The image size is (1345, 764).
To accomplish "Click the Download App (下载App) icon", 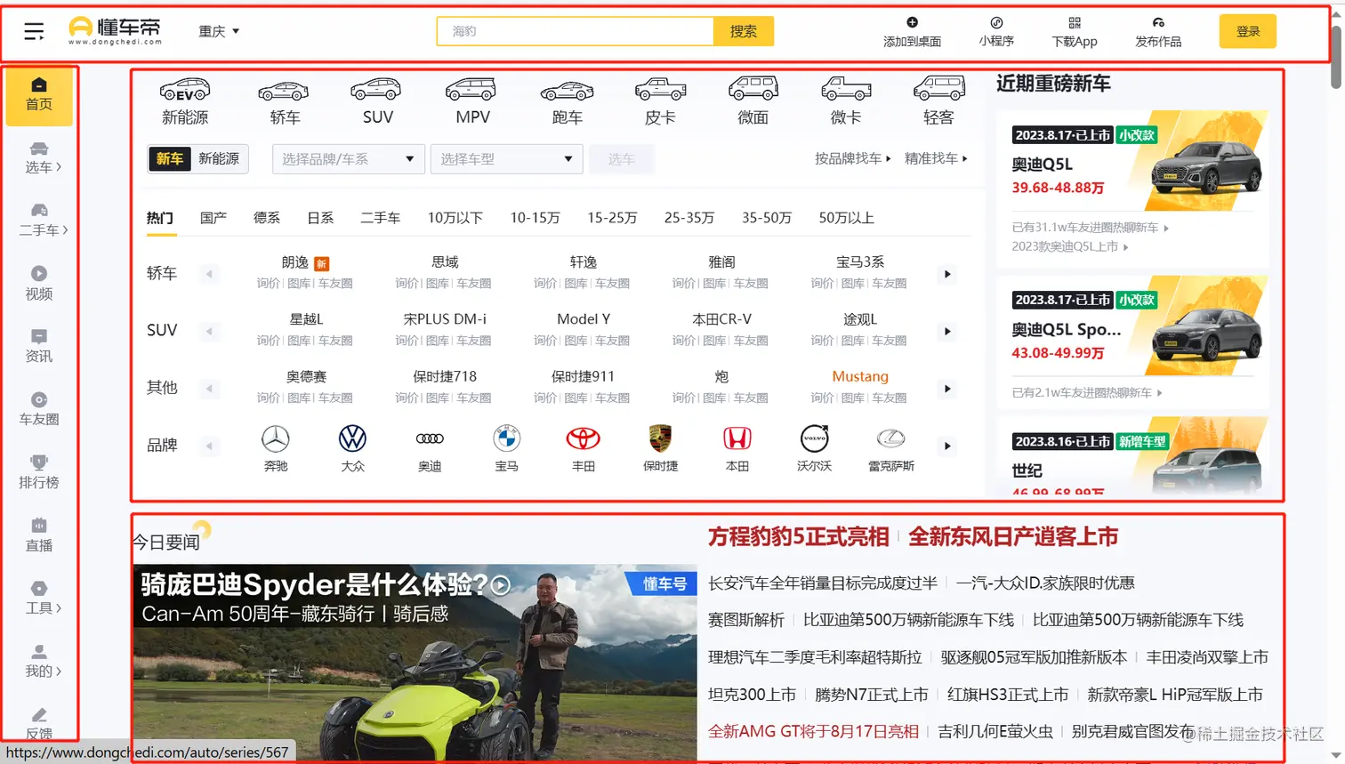I will click(1075, 22).
